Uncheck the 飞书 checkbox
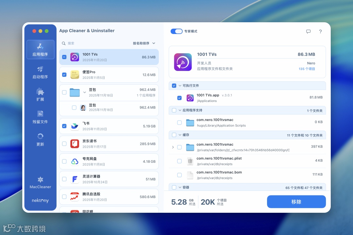 64,126
